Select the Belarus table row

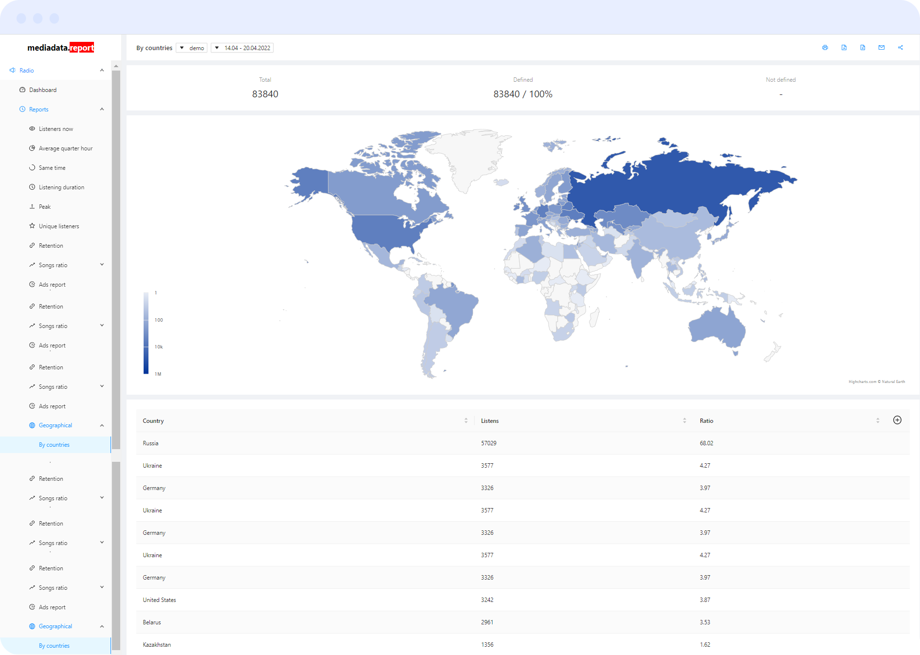[x=523, y=622]
